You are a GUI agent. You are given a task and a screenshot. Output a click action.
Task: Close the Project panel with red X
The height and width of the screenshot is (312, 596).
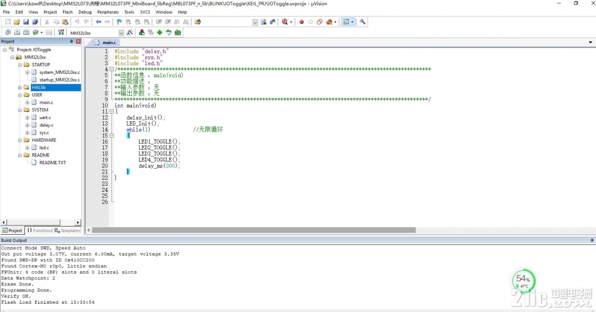[x=78, y=41]
